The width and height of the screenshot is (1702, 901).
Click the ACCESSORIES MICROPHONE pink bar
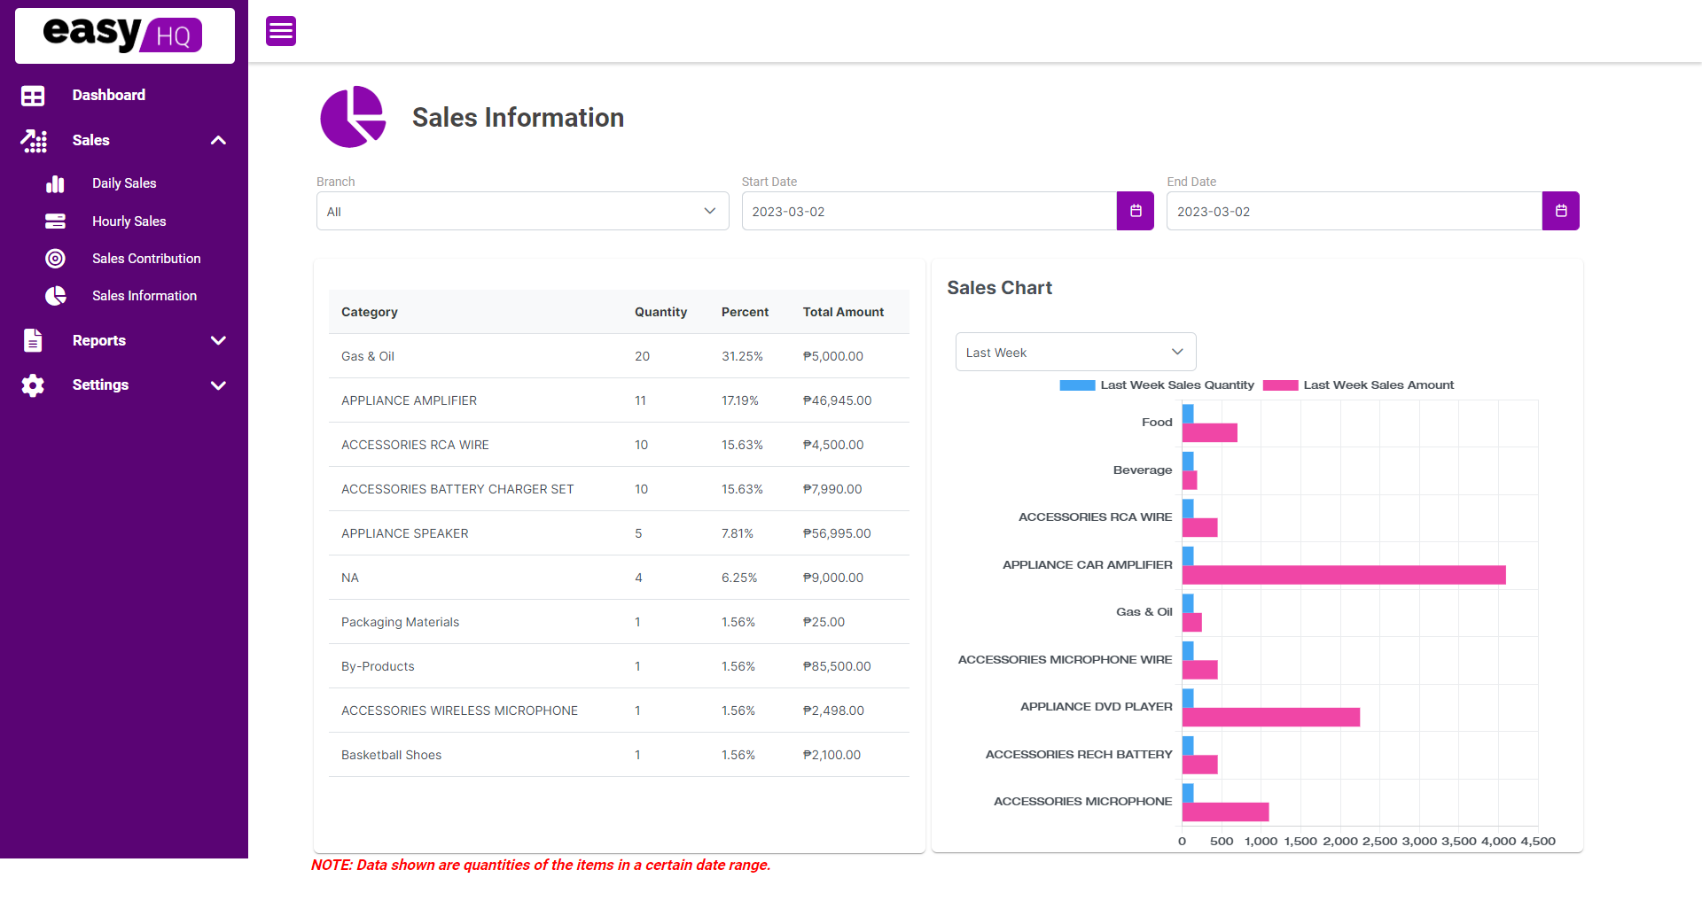[x=1226, y=812]
